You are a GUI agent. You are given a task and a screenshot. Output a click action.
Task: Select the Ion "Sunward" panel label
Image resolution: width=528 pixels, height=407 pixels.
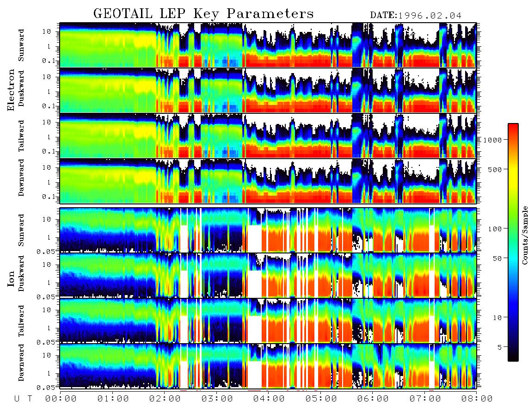[21, 230]
